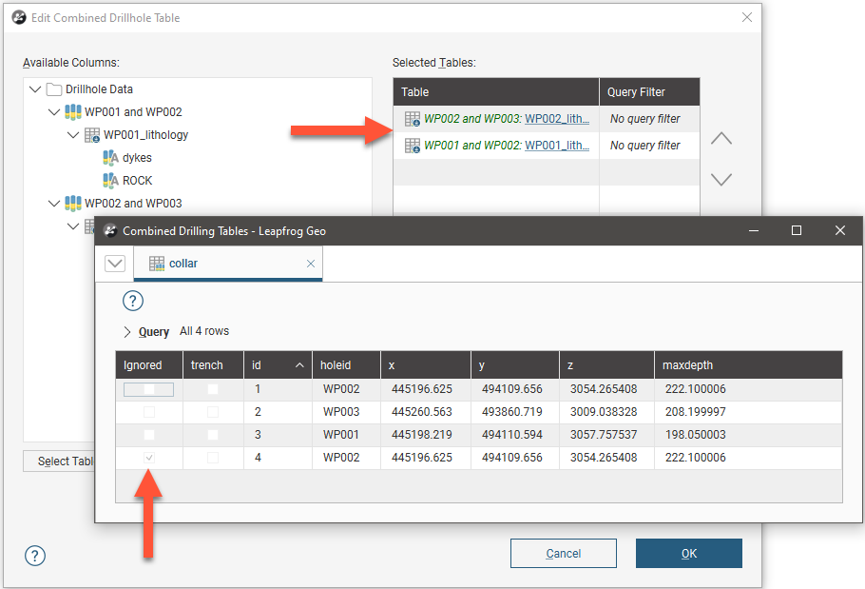Click the Select Table button
This screenshot has height=589, width=865.
point(59,461)
